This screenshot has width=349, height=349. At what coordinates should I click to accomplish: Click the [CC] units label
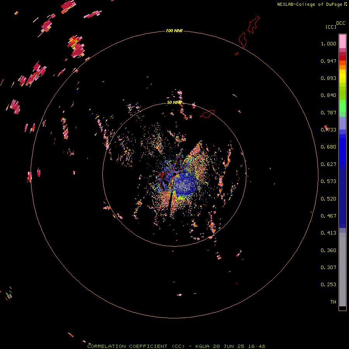click(331, 27)
